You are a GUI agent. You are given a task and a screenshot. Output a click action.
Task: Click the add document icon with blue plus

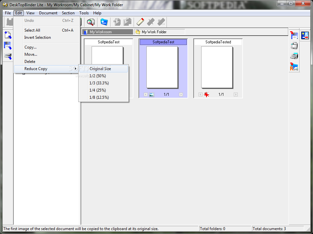tap(8, 35)
